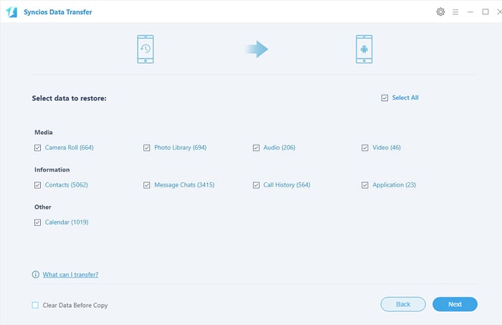Uncheck Photo Library (694)
The width and height of the screenshot is (502, 325).
pos(146,148)
